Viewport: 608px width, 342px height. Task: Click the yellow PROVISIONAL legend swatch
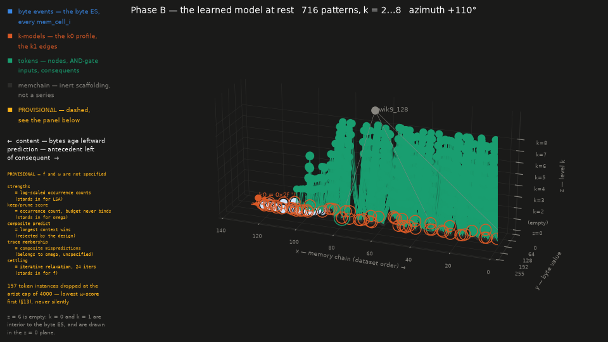point(10,110)
